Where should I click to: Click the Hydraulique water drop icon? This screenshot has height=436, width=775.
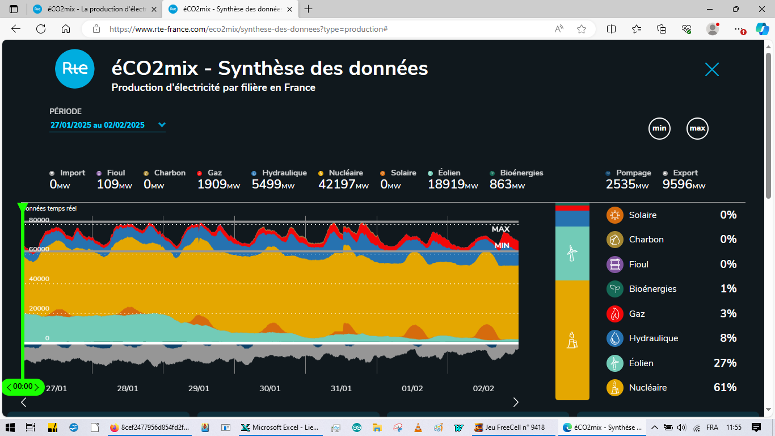coord(615,338)
